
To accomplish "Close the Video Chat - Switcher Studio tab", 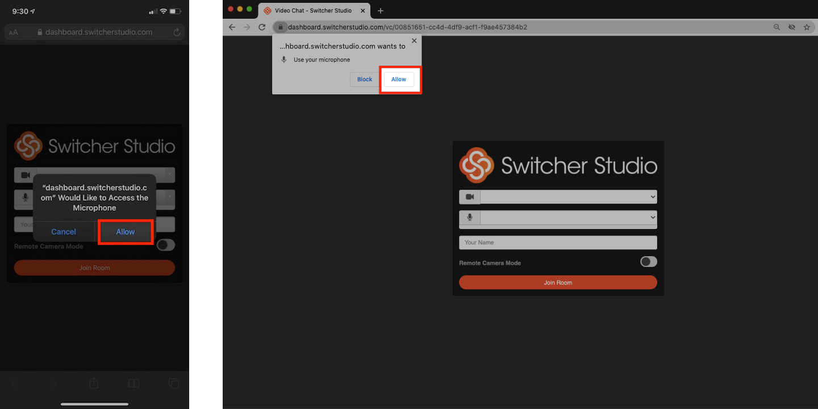I will 363,11.
